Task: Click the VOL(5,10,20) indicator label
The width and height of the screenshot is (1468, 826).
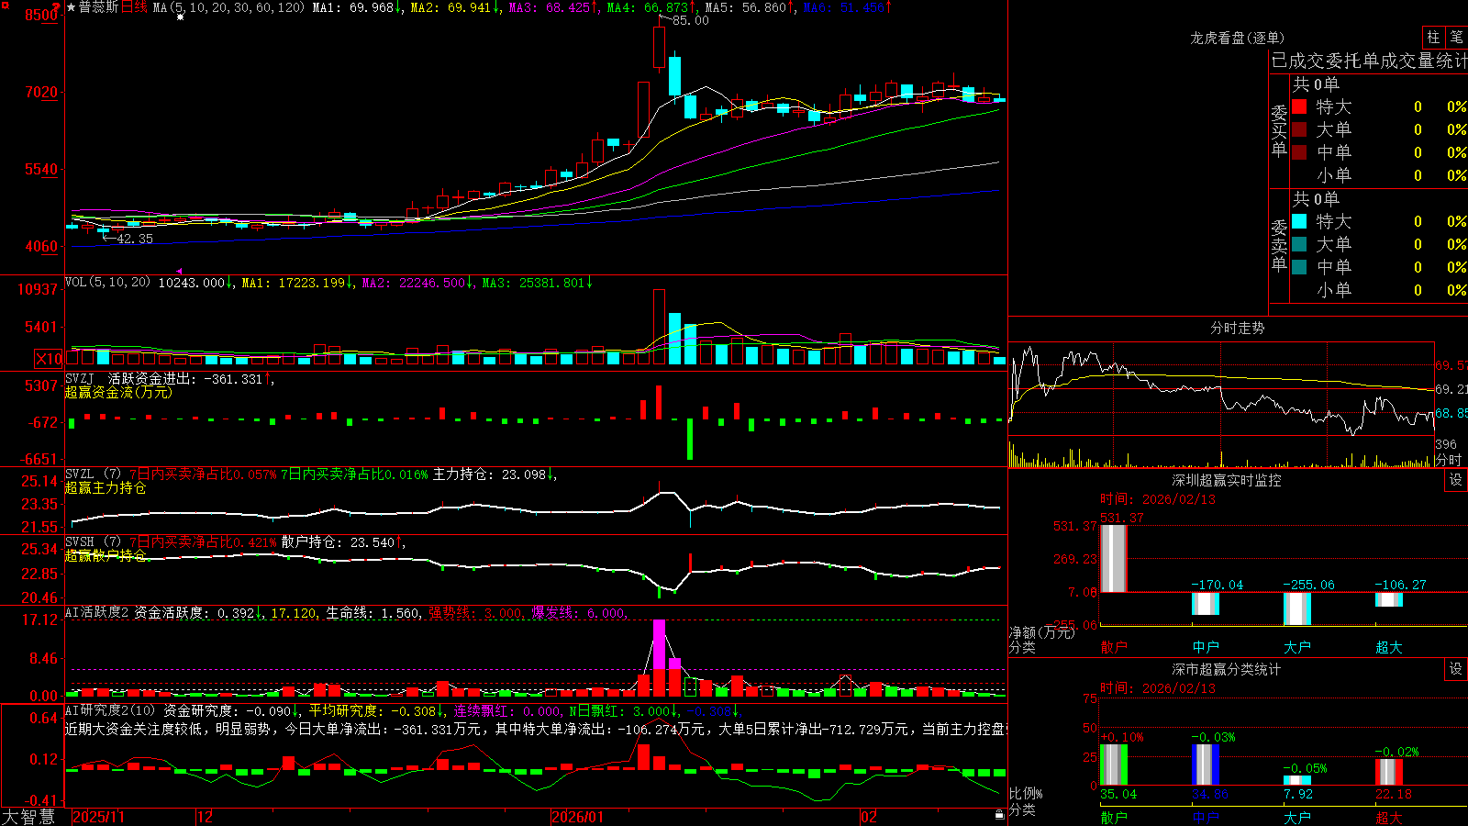Action: 107,283
